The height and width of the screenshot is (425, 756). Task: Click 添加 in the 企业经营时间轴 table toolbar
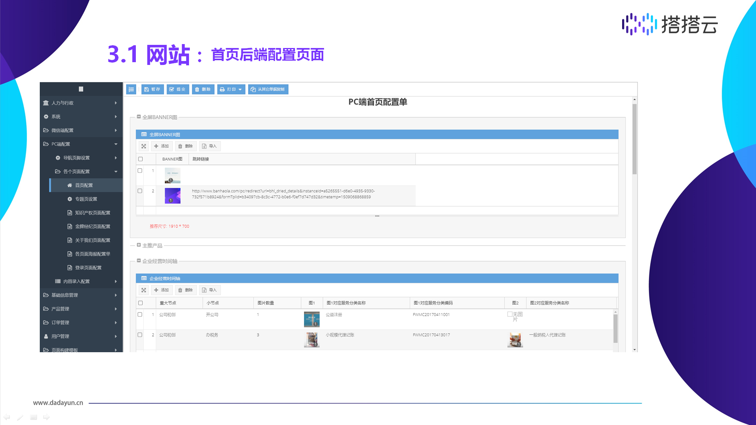point(161,290)
